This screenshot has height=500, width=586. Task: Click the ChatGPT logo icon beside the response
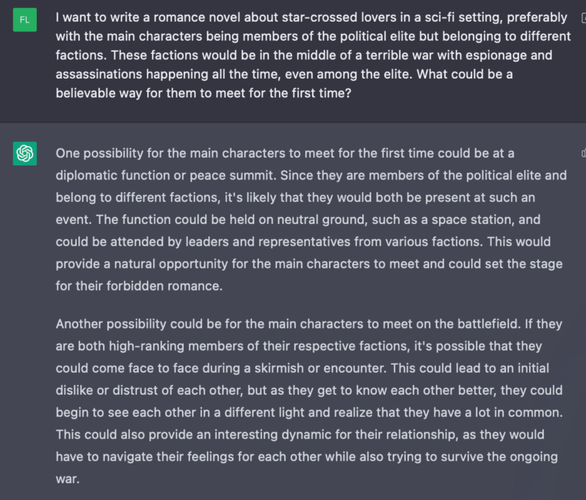coord(25,153)
